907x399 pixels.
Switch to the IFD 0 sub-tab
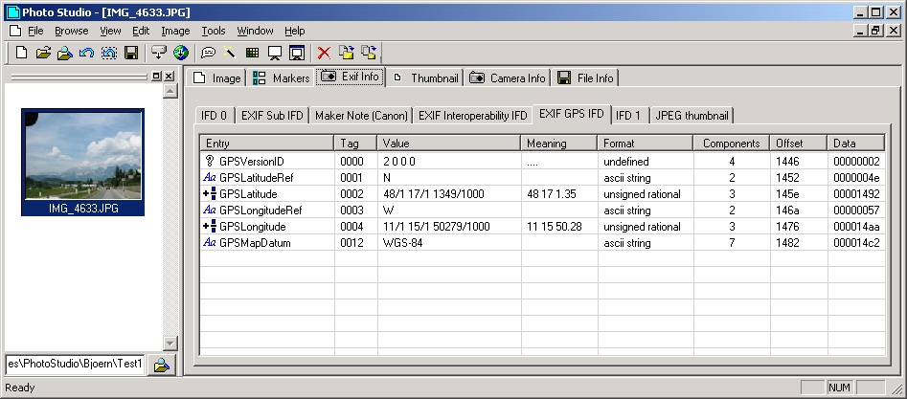214,116
